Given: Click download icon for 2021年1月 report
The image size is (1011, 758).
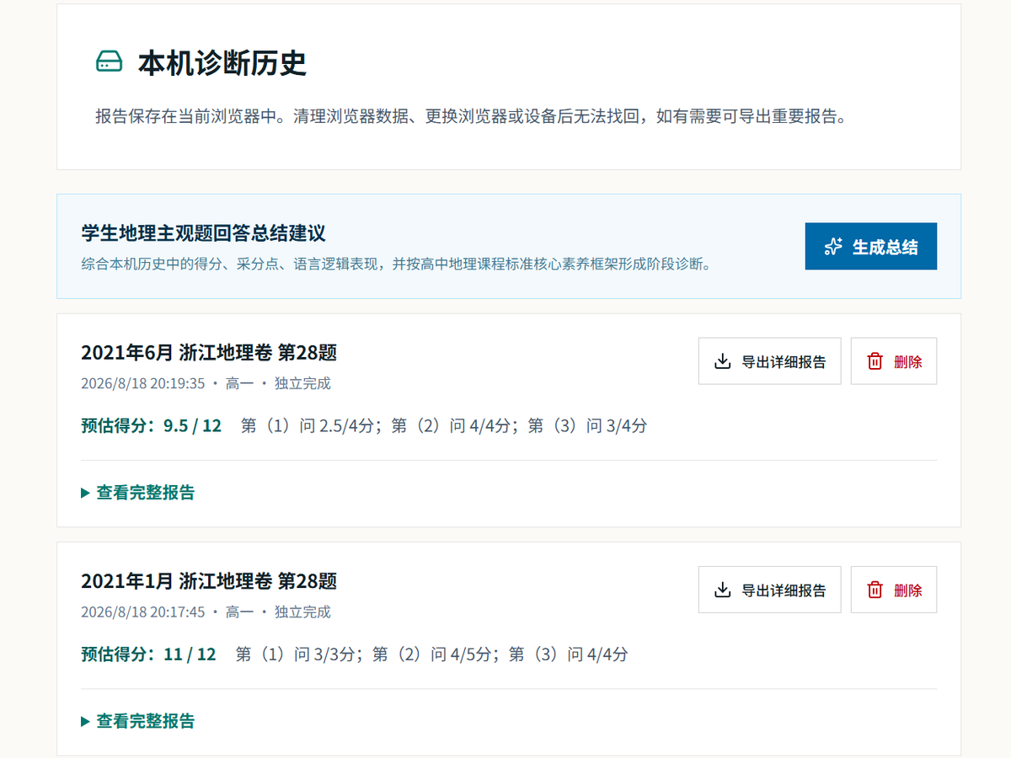Looking at the screenshot, I should 722,590.
